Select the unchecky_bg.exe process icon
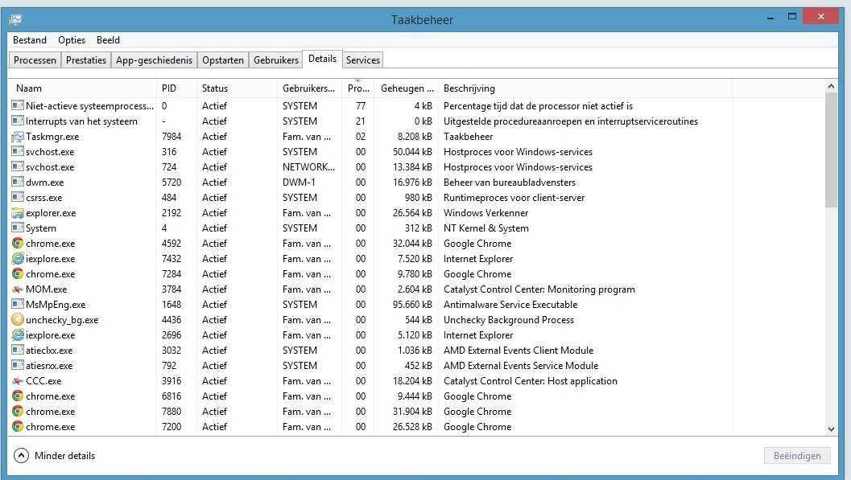 coord(18,320)
